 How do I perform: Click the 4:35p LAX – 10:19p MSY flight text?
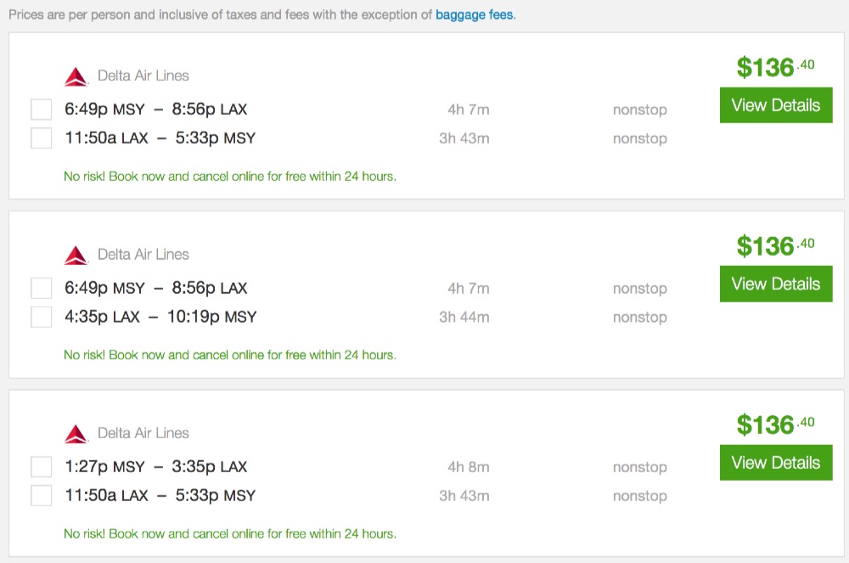coord(160,318)
